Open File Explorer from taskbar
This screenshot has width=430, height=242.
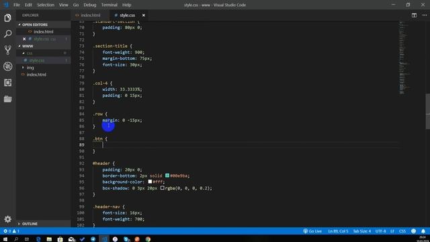[49, 239]
